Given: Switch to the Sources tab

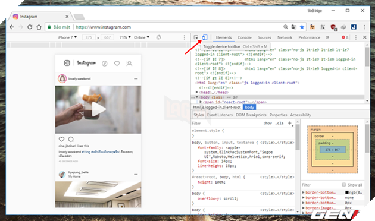Looking at the screenshot, I should point(264,37).
